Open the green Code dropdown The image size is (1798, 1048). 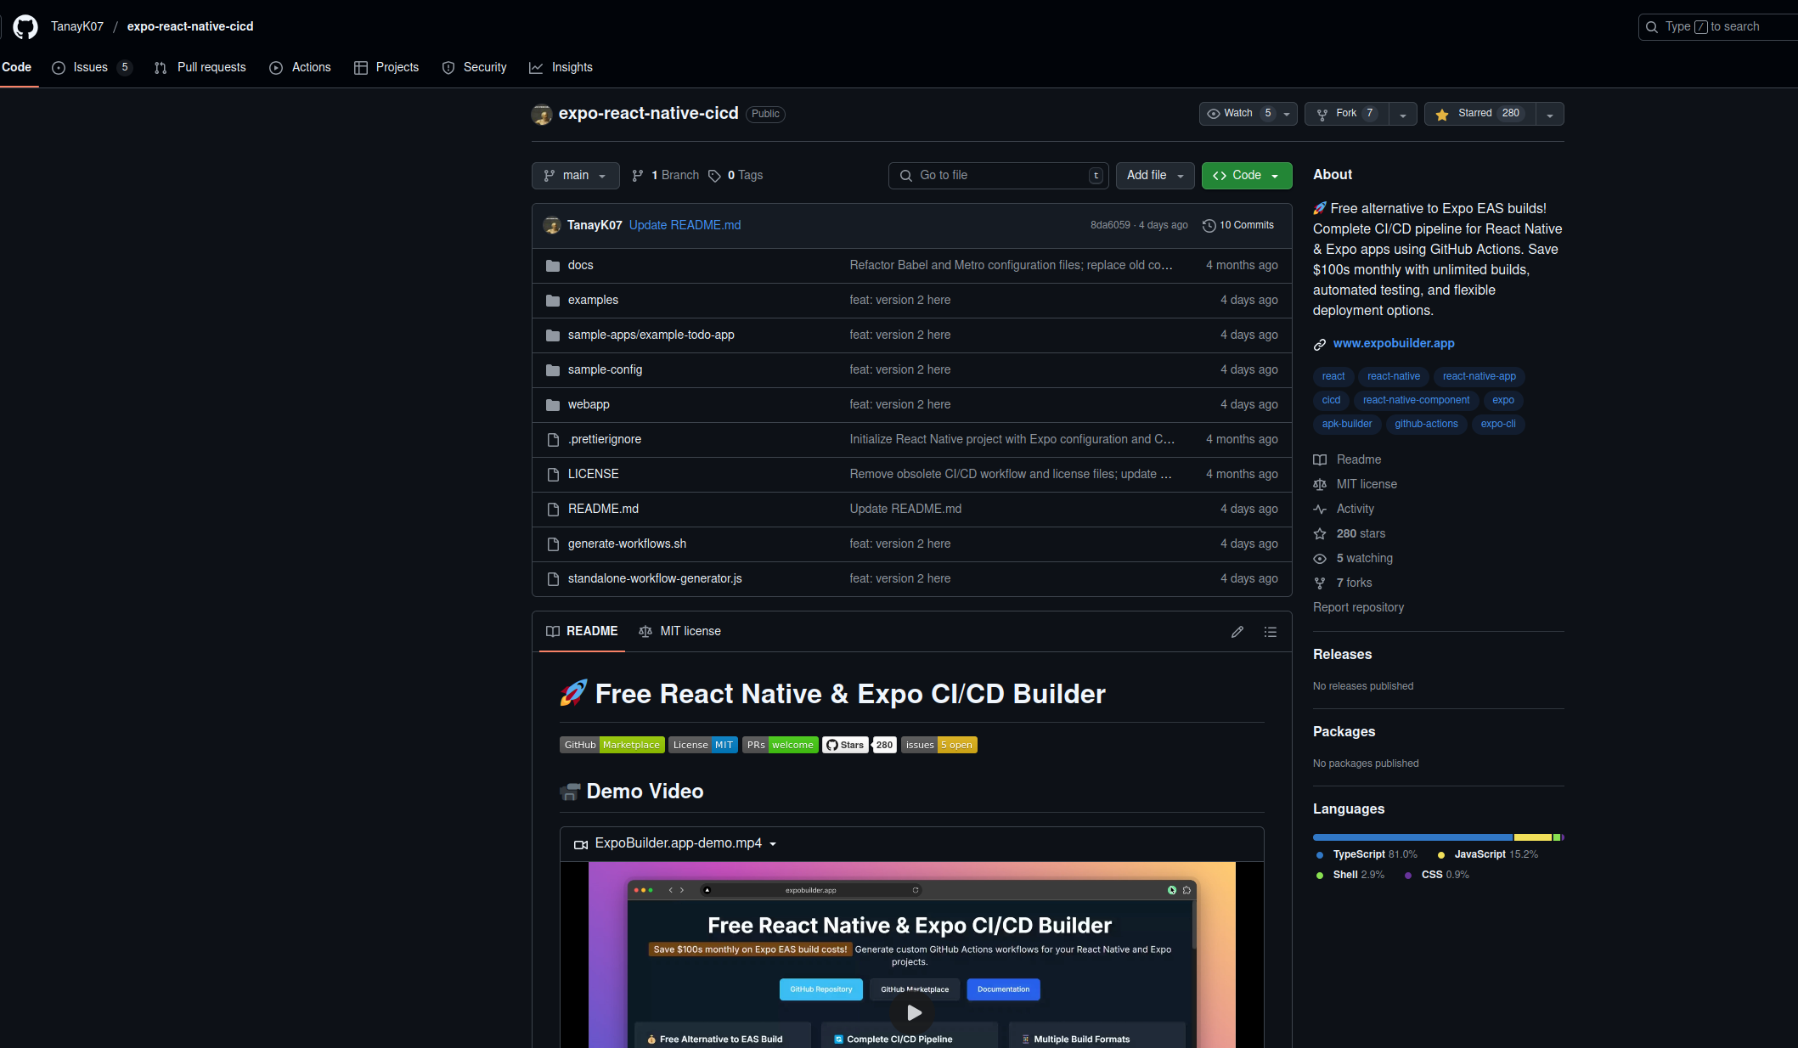1247,176
